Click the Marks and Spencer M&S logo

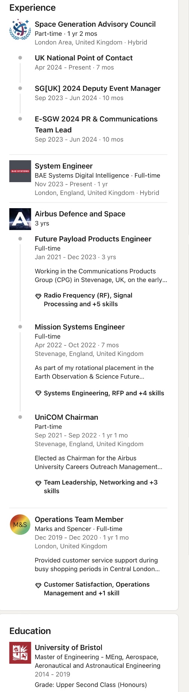[x=20, y=525]
